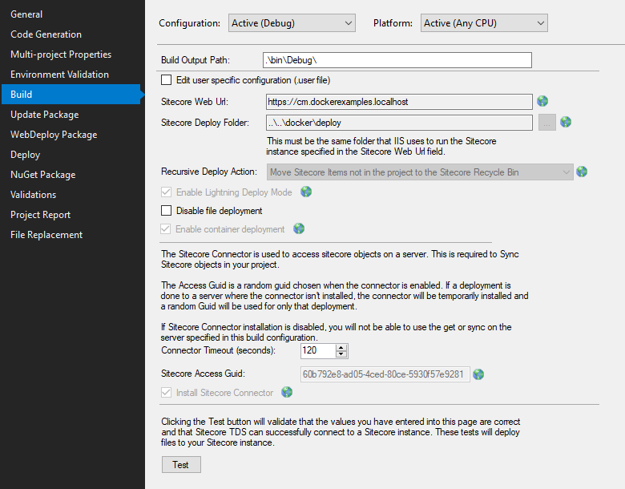Viewport: 625px width, 489px height.
Task: Click globe icon beside Install Sitecore Connector
Action: (x=287, y=392)
